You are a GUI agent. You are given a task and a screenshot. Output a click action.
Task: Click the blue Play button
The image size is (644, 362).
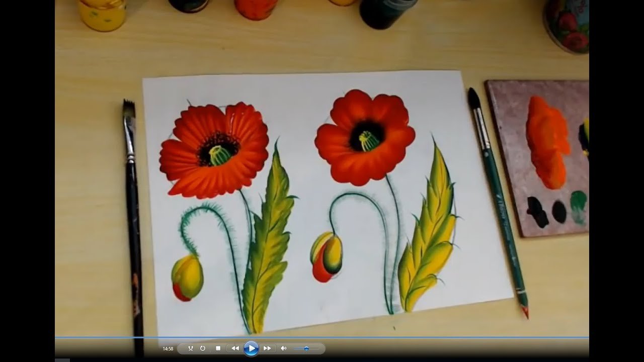[x=251, y=348]
